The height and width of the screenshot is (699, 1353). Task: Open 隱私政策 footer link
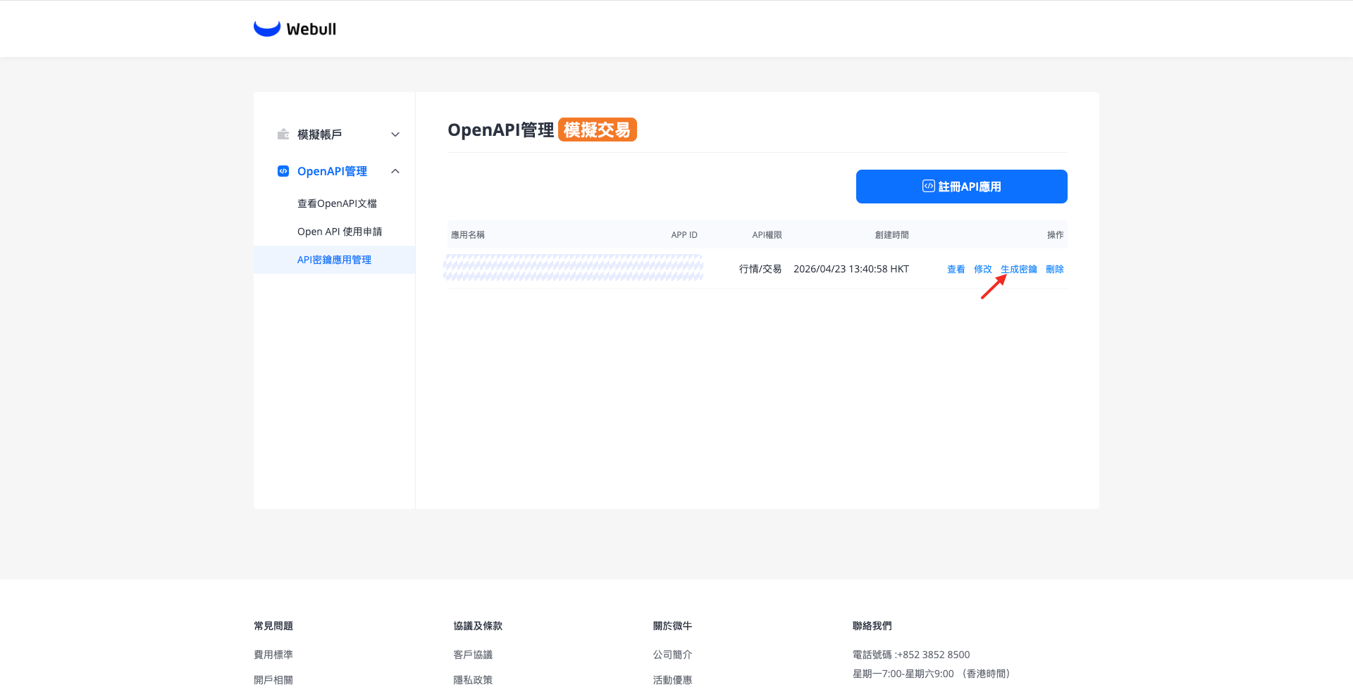click(473, 680)
